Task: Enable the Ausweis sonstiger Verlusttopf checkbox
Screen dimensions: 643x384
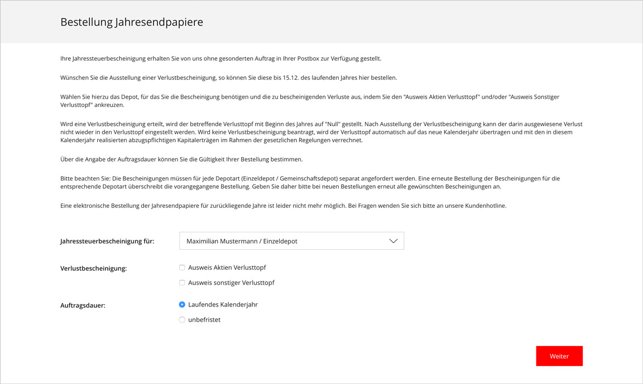Action: 182,283
